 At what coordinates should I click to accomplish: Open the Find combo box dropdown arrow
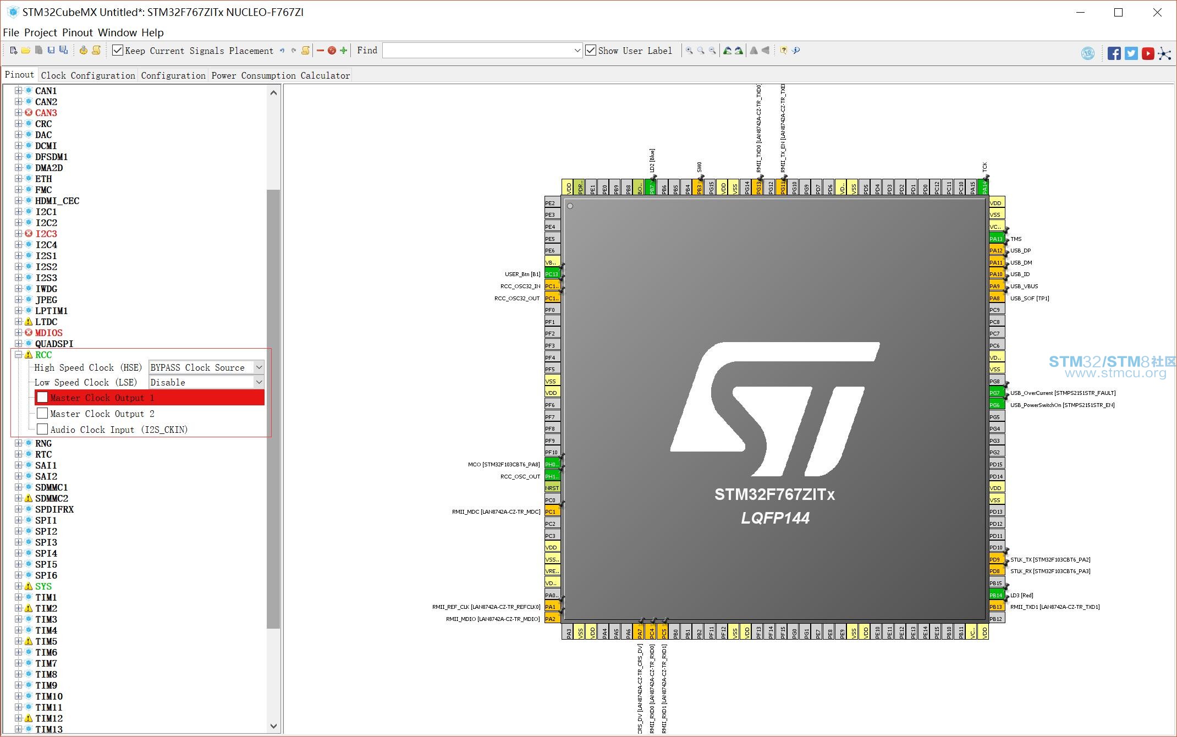[577, 51]
